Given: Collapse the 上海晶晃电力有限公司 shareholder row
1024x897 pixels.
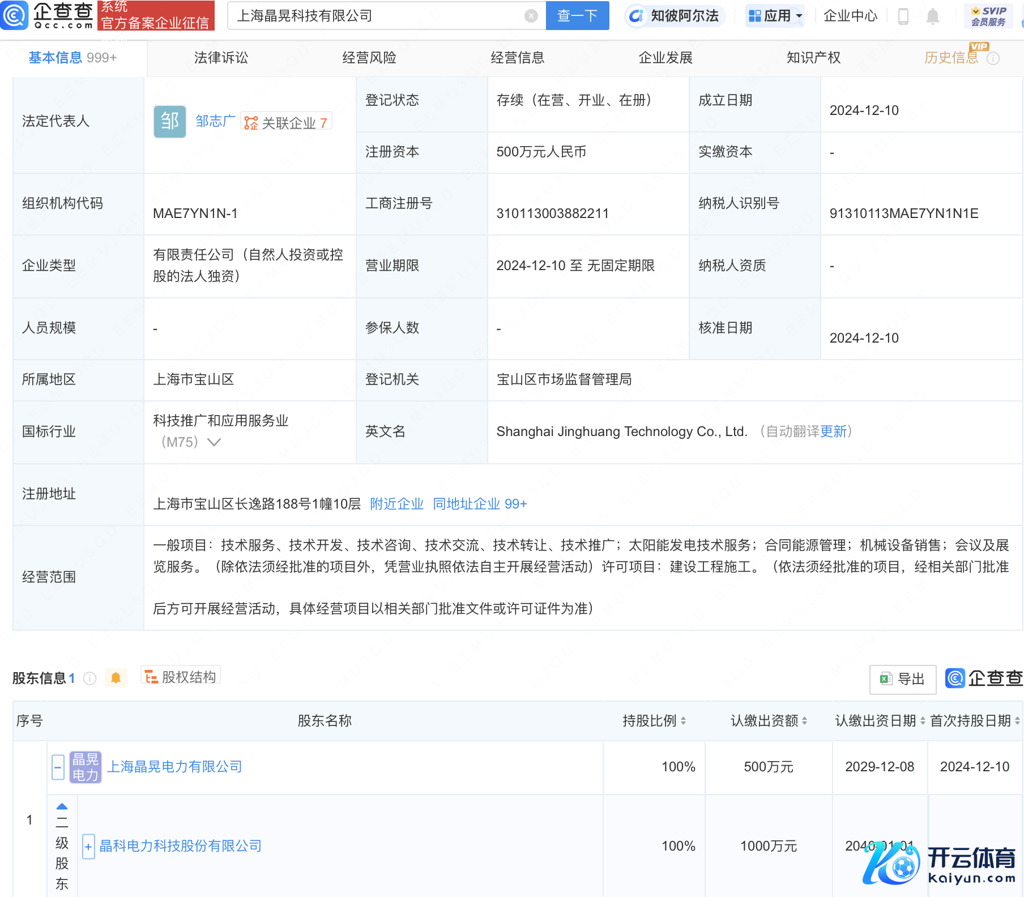Looking at the screenshot, I should (x=58, y=767).
